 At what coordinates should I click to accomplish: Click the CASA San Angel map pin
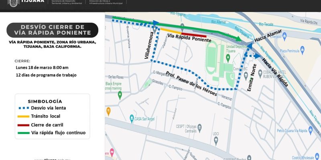click(132, 118)
